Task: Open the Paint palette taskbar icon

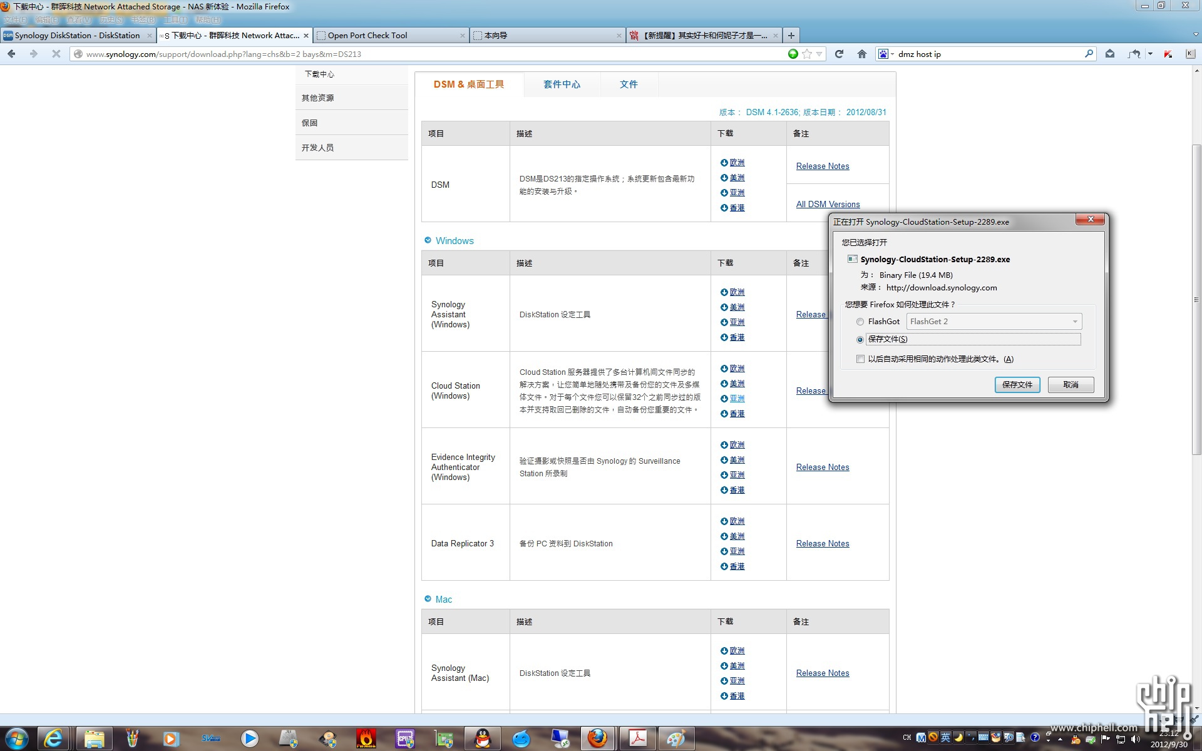Action: [676, 738]
